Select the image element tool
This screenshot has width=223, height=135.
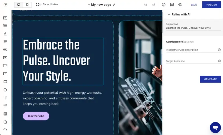5,58
